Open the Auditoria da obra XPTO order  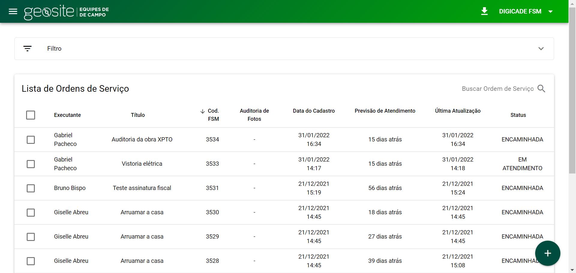(142, 139)
